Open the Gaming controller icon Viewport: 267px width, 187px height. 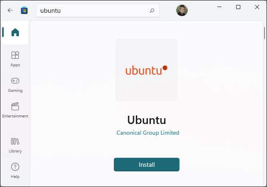15,81
